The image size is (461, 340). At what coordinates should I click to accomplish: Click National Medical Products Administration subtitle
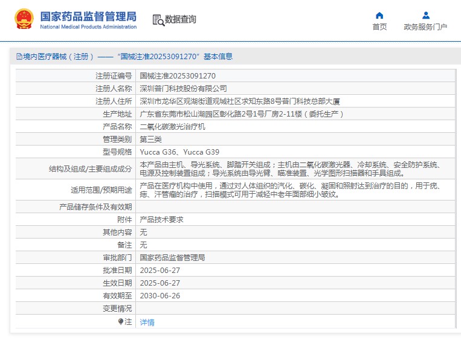pyautogui.click(x=88, y=27)
